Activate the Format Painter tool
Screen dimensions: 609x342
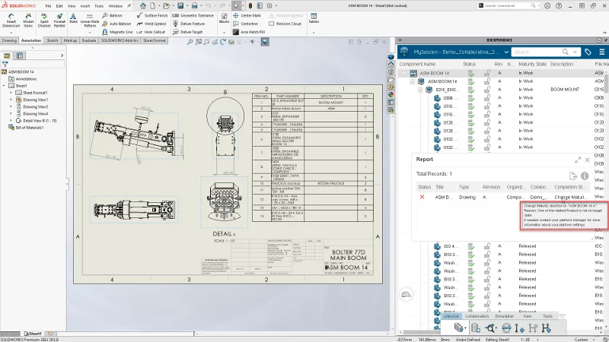pos(59,21)
